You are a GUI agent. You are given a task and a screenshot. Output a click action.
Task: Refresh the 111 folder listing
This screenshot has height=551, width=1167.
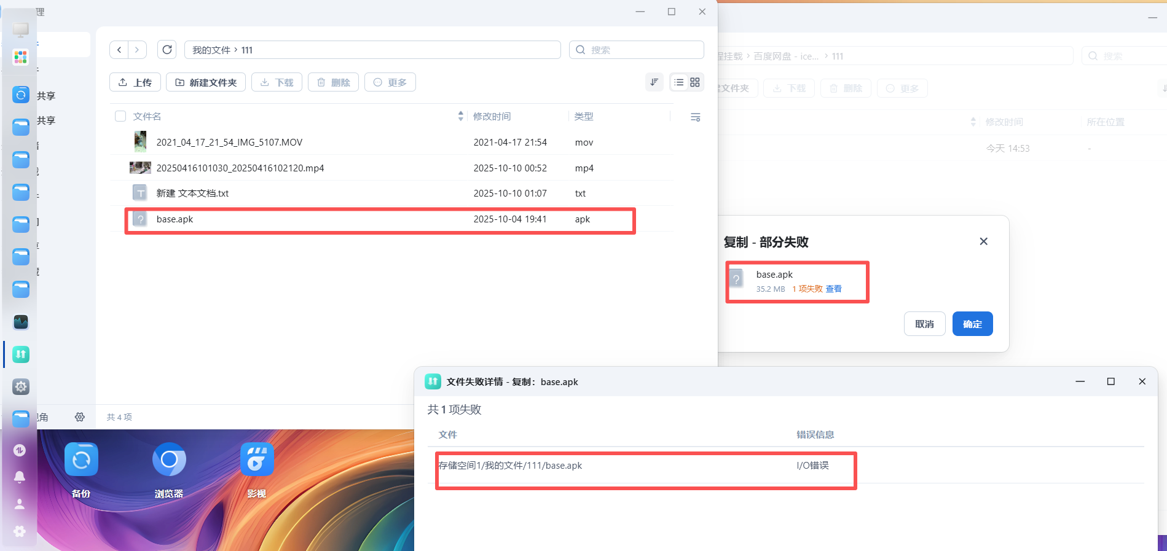[167, 50]
